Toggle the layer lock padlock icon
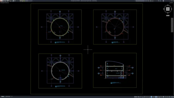This screenshot has height=98, width=174. pos(23,1)
